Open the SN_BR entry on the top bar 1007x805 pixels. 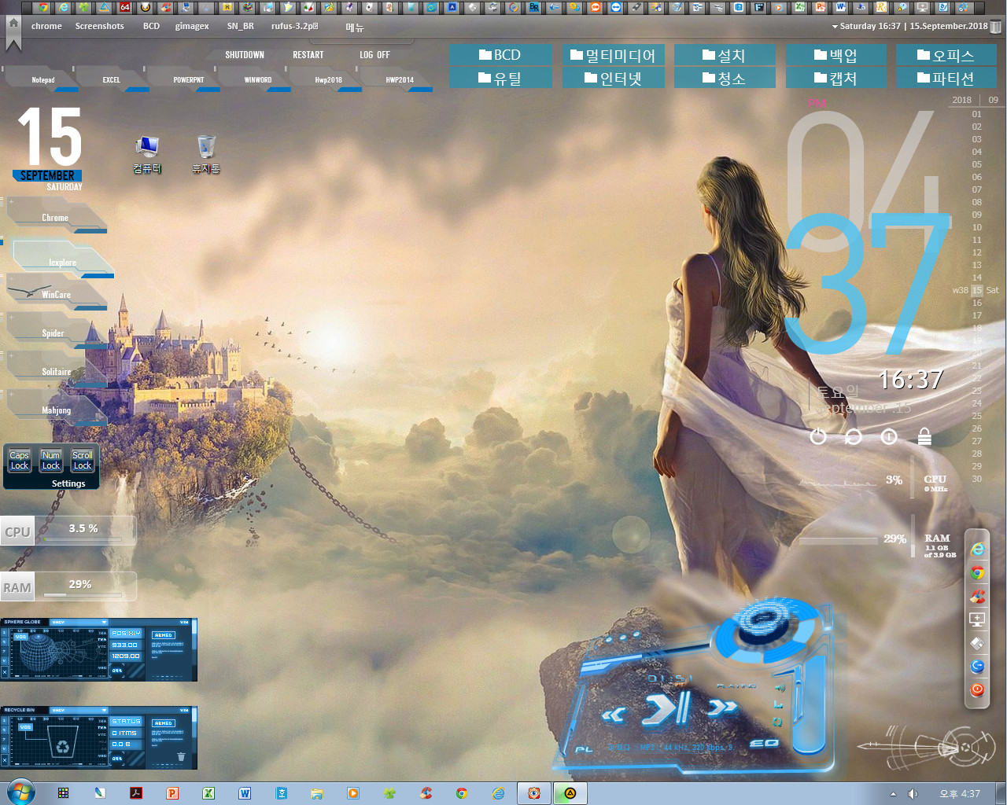point(240,26)
